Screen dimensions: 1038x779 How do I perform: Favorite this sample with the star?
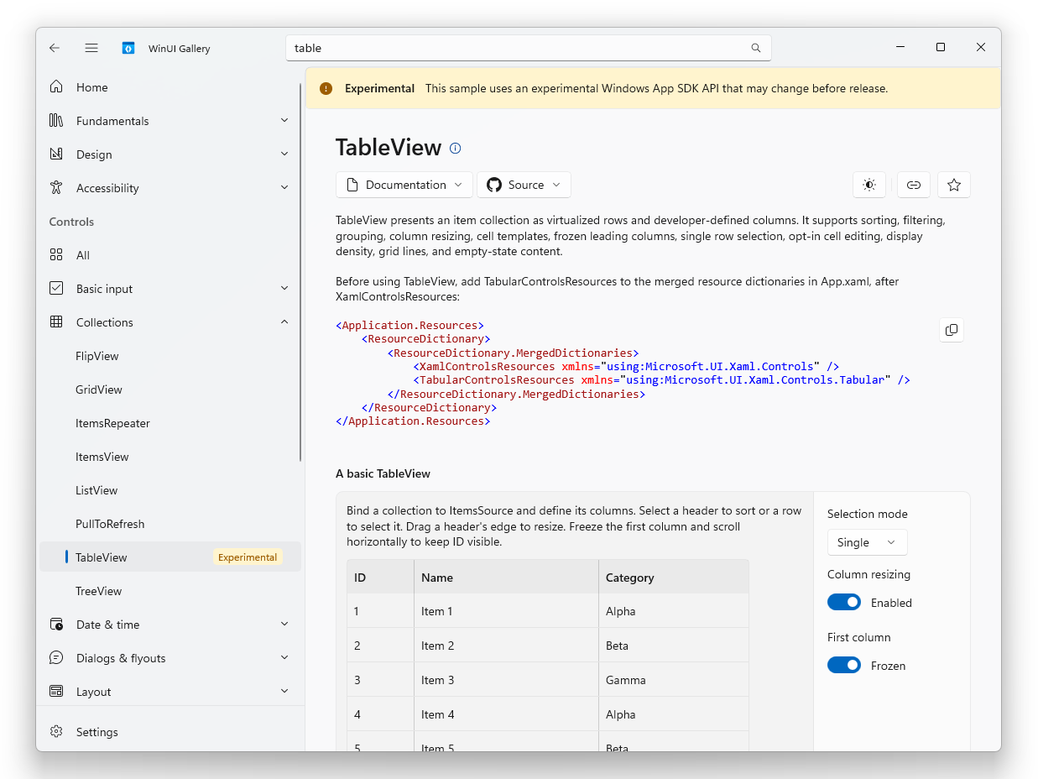tap(954, 185)
